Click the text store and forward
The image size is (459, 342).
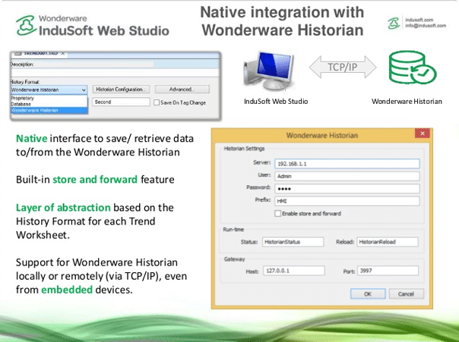[x=95, y=179]
